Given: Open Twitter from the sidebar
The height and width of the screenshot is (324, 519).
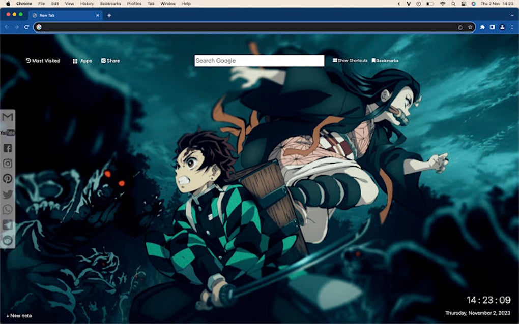Looking at the screenshot, I should click(7, 195).
